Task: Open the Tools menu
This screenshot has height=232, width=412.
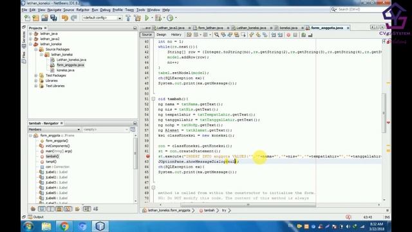Action: (140, 10)
